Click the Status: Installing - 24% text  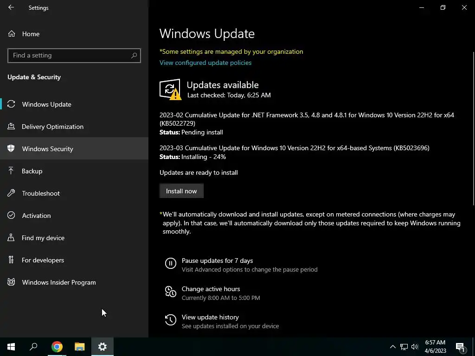click(x=193, y=157)
